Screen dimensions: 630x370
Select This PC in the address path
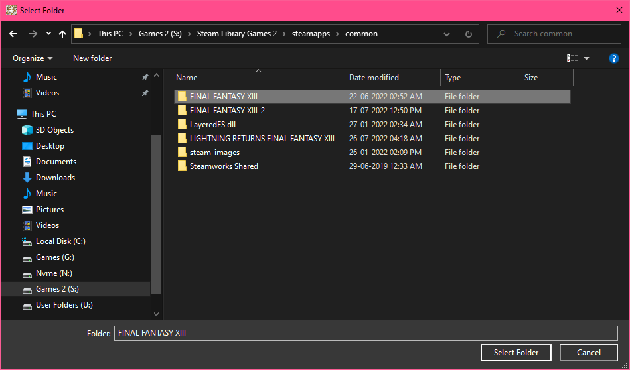[110, 34]
